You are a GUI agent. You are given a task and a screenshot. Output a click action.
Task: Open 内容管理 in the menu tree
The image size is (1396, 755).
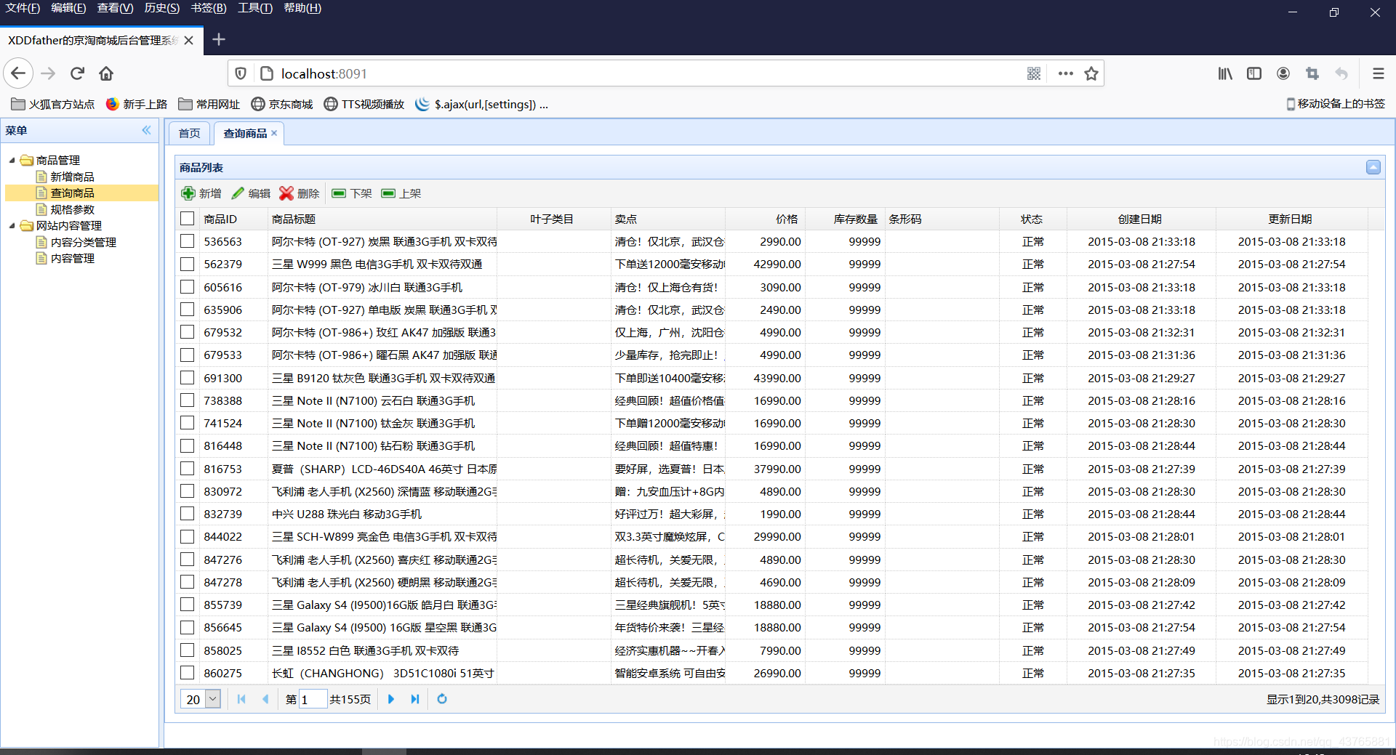(x=72, y=258)
